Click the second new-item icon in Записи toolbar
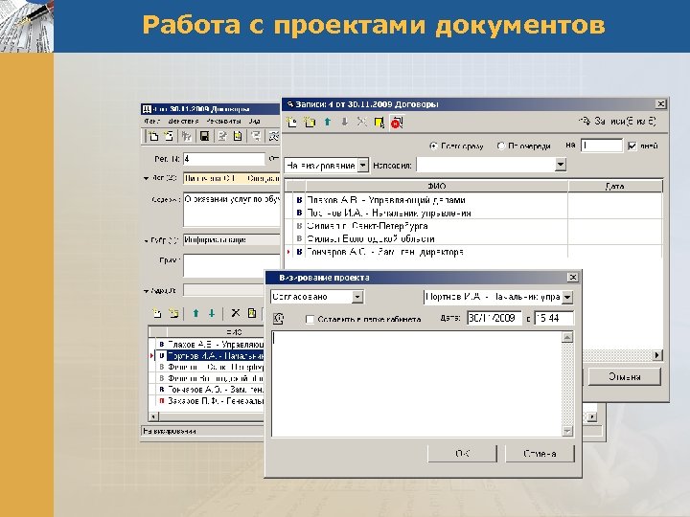690x517 pixels. coord(310,122)
